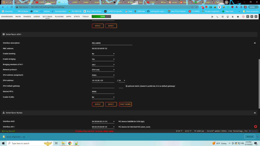Open the manual link in footer

(254, 131)
